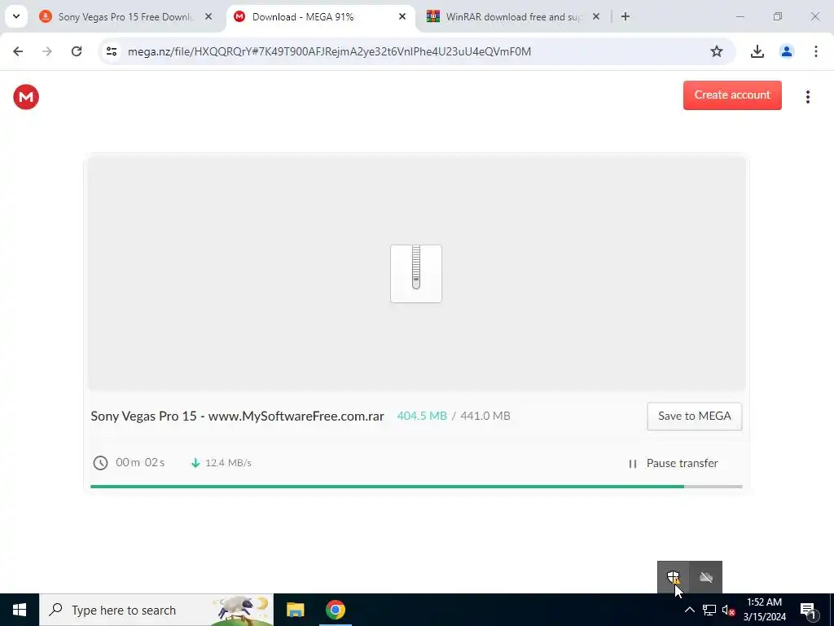Click the green download arrow icon
The image size is (834, 626).
195,463
